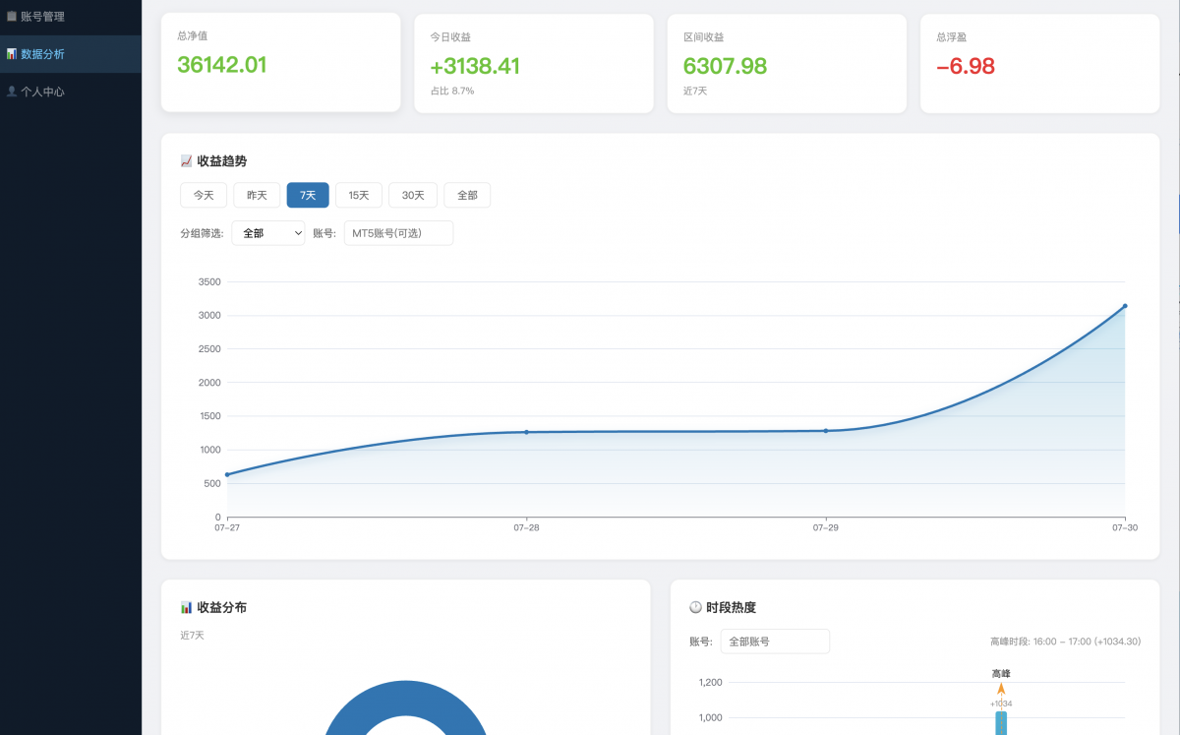Screen dimensions: 1180x735
Task: Select 数据分析 sidebar item
Action: tap(70, 54)
